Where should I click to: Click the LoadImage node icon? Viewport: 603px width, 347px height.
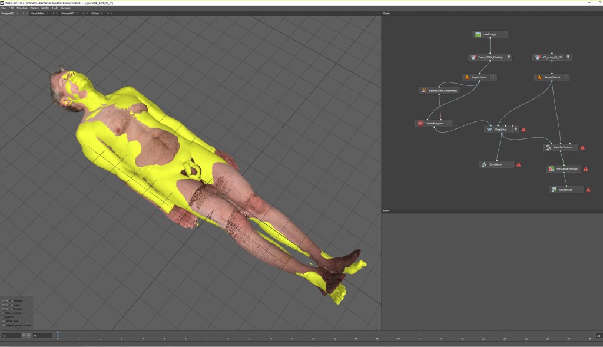478,35
